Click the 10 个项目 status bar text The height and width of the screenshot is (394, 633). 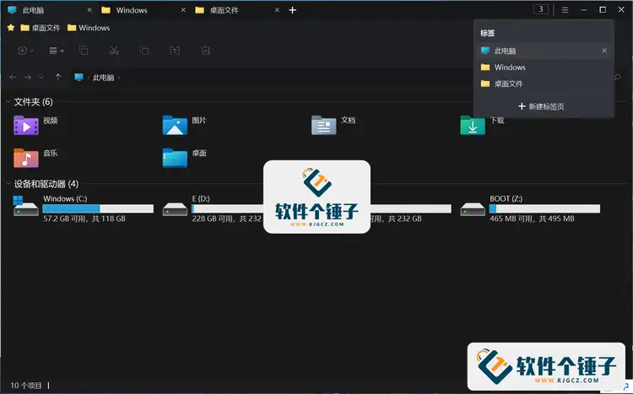pyautogui.click(x=26, y=386)
